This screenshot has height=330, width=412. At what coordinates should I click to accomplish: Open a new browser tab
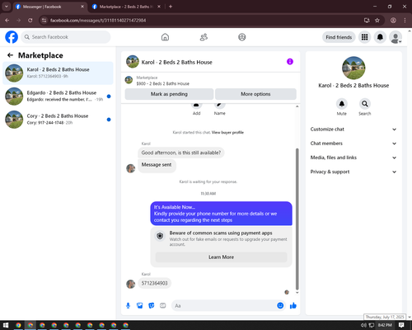[171, 7]
